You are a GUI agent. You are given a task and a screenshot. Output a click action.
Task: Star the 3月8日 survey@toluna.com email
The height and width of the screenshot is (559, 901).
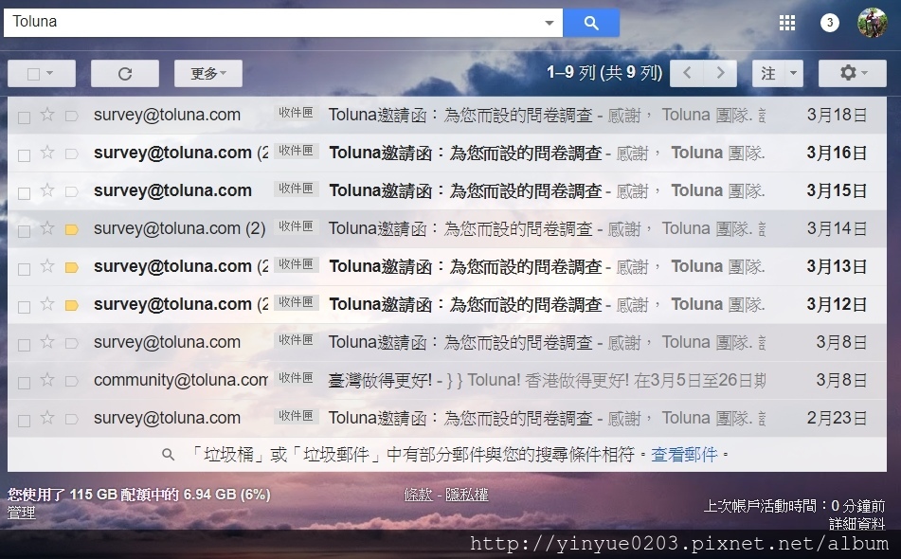click(x=47, y=342)
